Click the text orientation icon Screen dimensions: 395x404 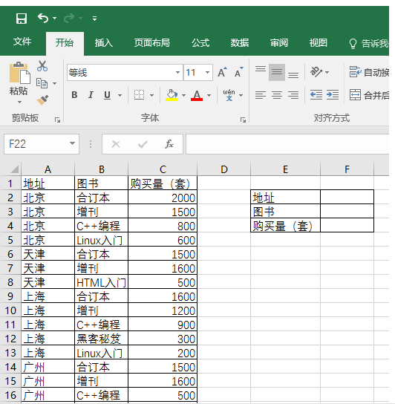coord(316,72)
